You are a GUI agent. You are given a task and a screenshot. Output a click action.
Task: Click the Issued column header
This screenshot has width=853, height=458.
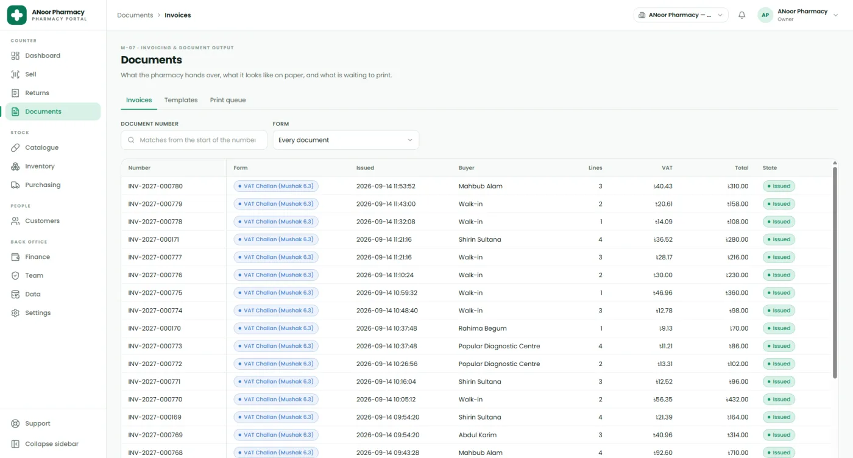(365, 168)
